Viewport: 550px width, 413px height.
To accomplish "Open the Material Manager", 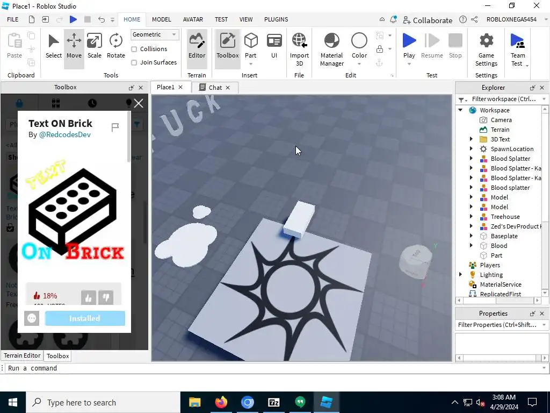I will pos(331,49).
